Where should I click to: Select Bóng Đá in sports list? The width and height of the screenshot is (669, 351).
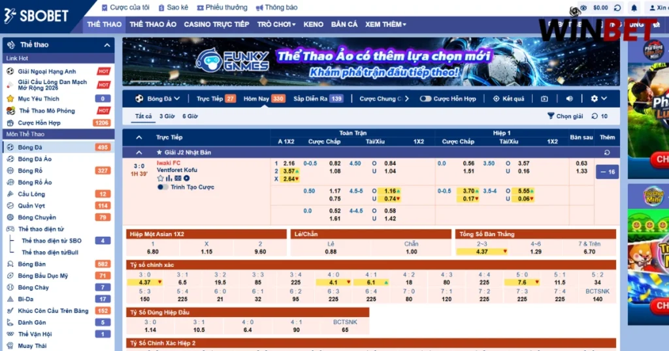[58, 147]
